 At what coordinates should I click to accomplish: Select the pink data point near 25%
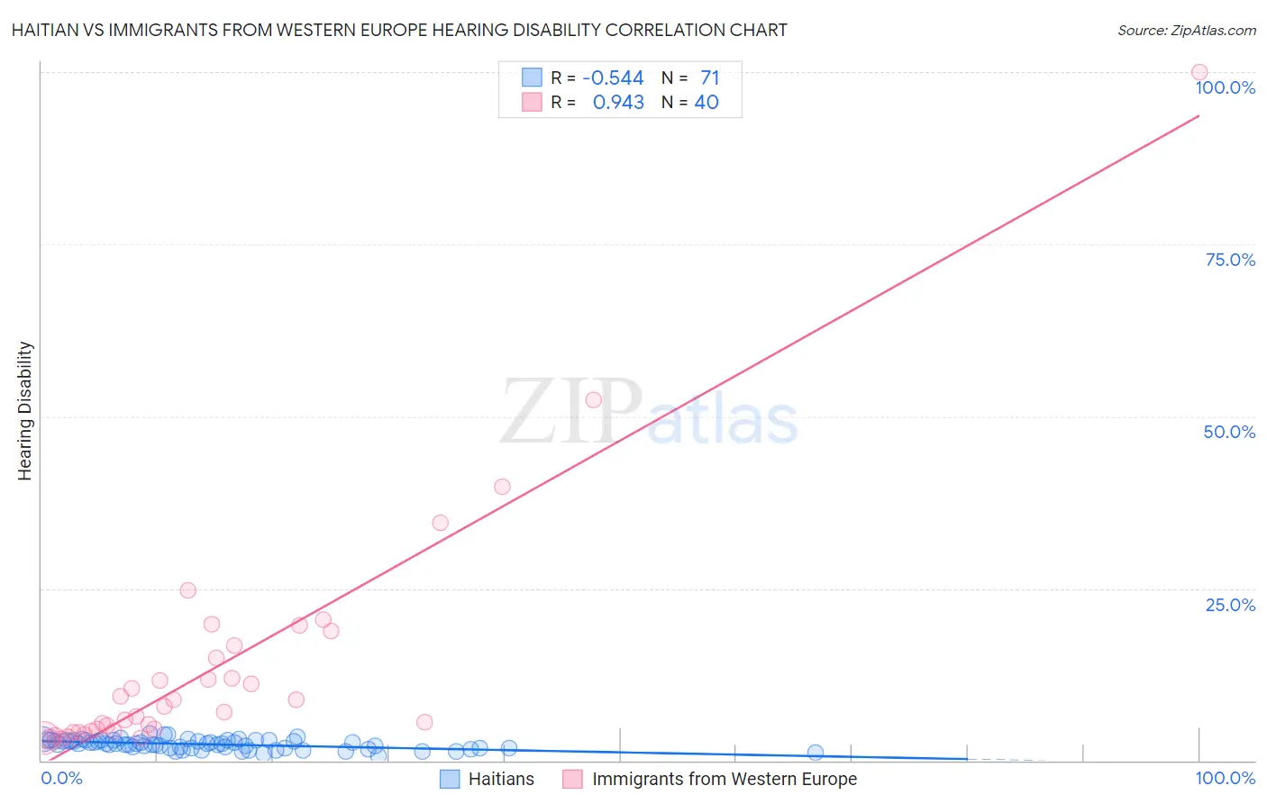click(x=187, y=590)
